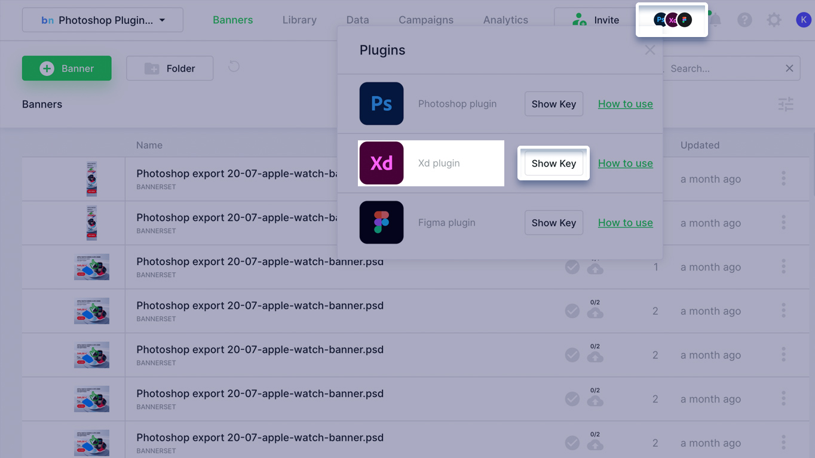
Task: Show Key for Figma plugin
Action: [x=554, y=223]
